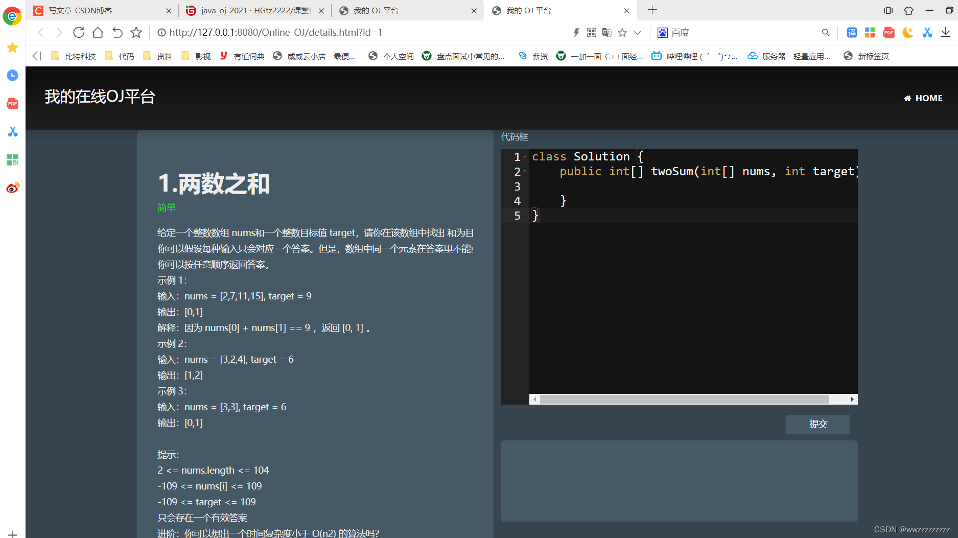Submit code with 提交 button

(818, 424)
